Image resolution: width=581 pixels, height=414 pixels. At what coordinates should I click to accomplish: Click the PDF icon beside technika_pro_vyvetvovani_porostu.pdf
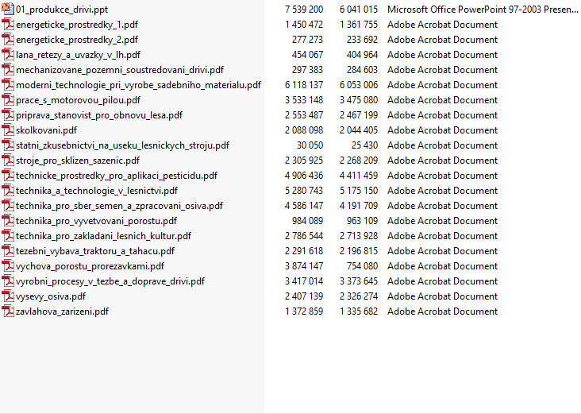pyautogui.click(x=8, y=221)
